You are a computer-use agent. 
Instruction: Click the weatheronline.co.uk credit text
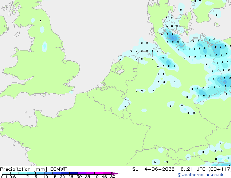200,175
